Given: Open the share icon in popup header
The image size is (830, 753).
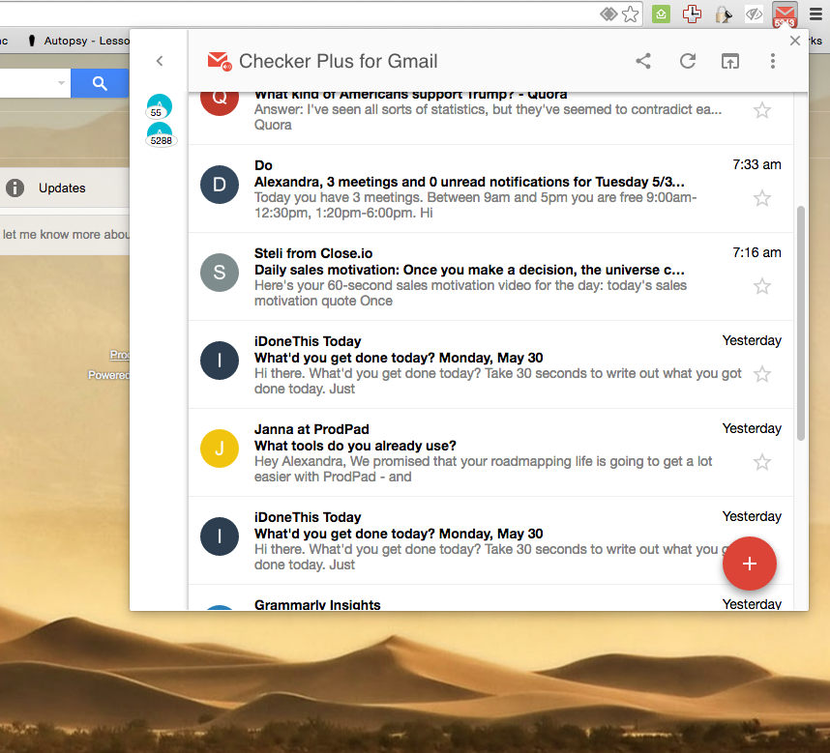Looking at the screenshot, I should tap(643, 61).
